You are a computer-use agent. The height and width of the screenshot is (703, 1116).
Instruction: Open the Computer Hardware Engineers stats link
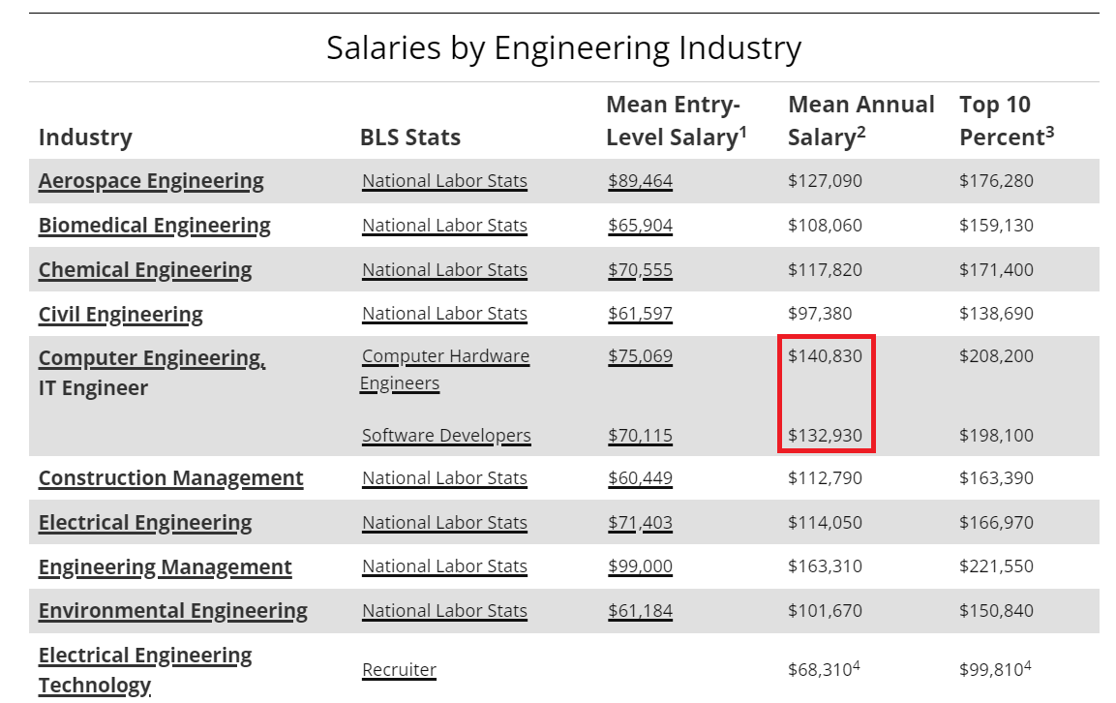[x=445, y=370]
